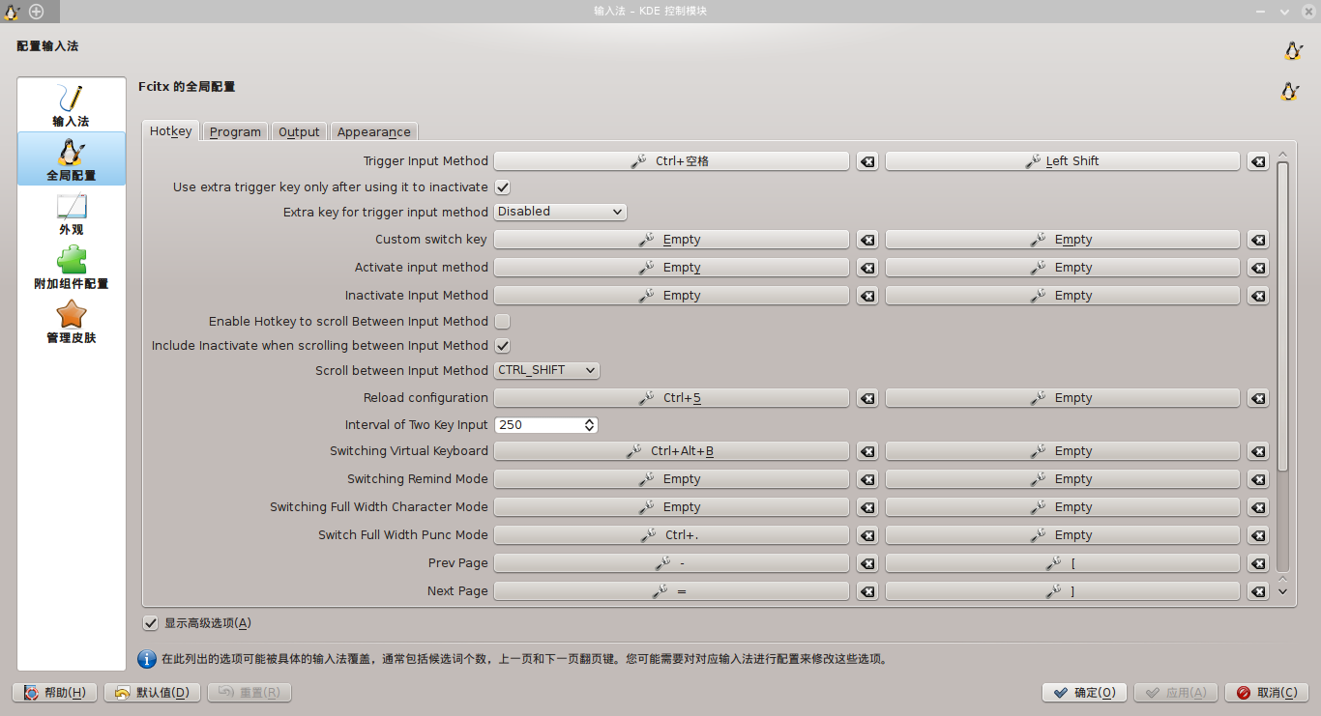Click the hotkey list vertical scrollbar handle
The image size is (1321, 716).
(1282, 318)
